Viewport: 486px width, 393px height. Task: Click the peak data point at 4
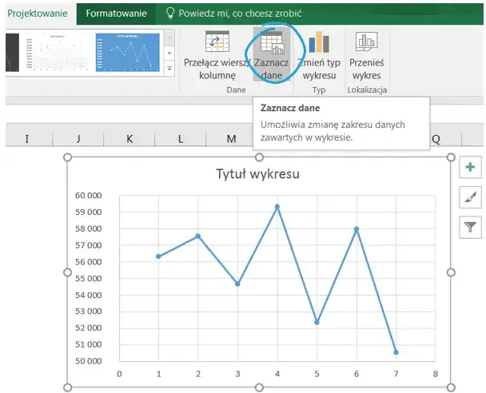tap(277, 207)
